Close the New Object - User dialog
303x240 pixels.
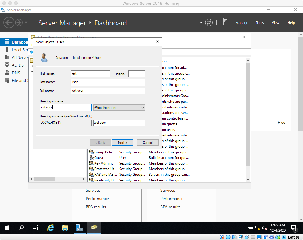[157, 42]
